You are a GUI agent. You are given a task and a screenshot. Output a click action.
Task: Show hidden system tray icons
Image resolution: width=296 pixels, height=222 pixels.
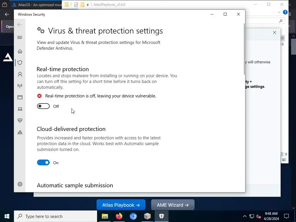click(x=245, y=216)
